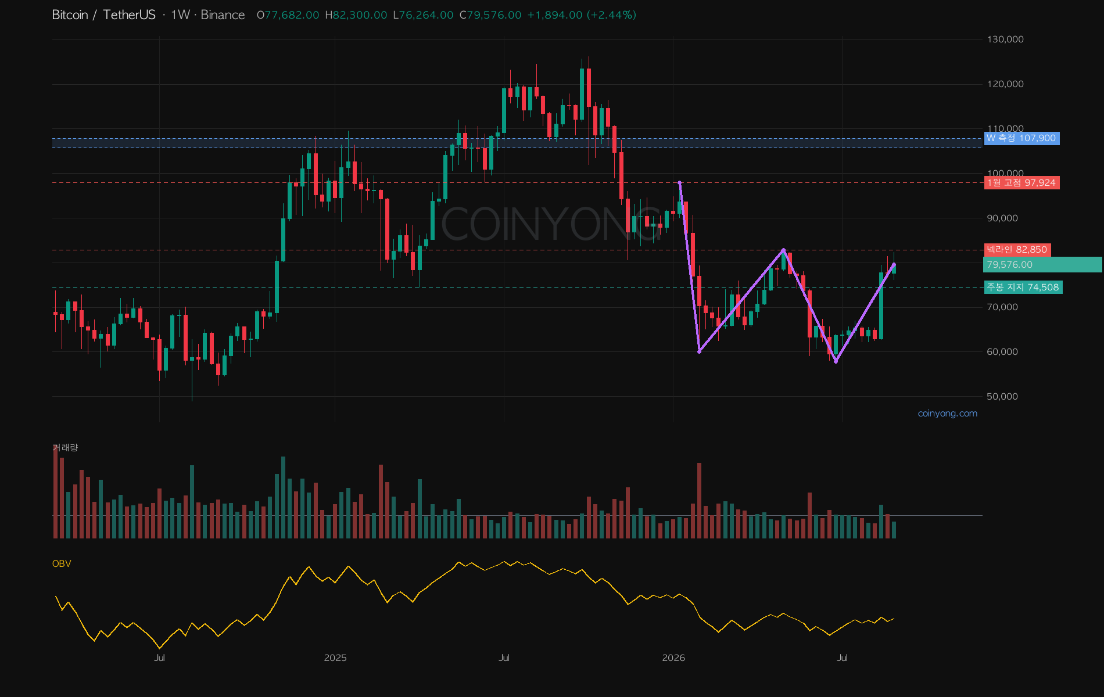The image size is (1104, 697).
Task: Click the 130,000 price axis label
Action: pyautogui.click(x=1005, y=39)
